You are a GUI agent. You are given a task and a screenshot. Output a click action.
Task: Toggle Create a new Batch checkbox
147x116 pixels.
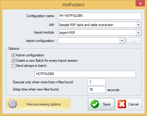click(x=13, y=61)
